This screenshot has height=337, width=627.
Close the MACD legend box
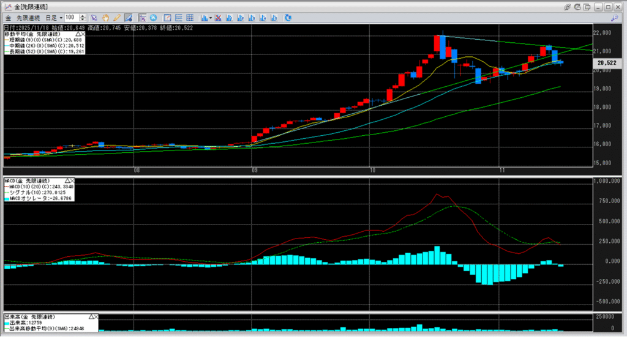[x=72, y=181]
